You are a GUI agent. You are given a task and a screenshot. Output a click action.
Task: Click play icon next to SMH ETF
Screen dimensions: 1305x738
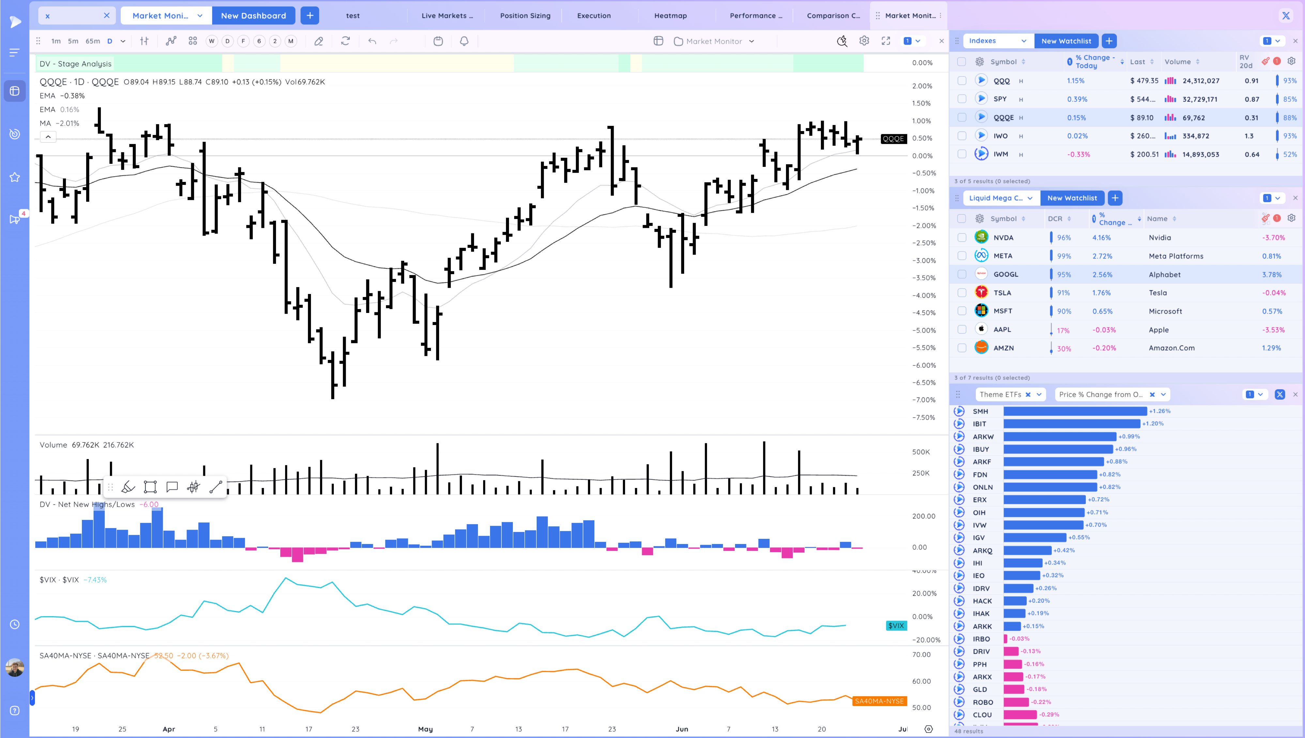pos(959,411)
